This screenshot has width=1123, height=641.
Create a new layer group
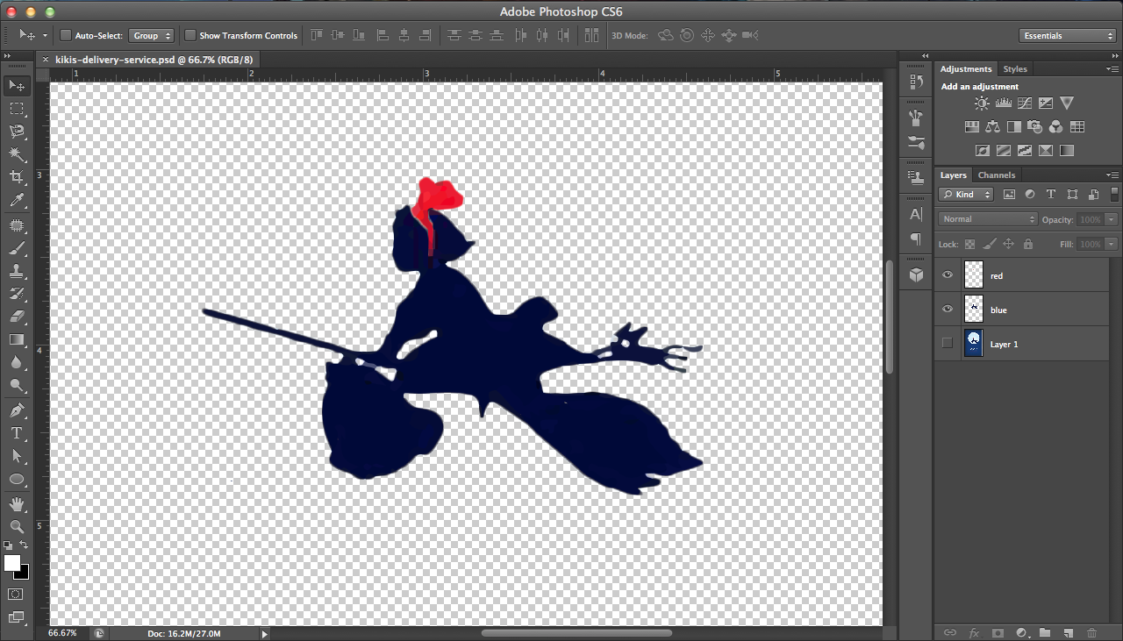click(x=1045, y=632)
